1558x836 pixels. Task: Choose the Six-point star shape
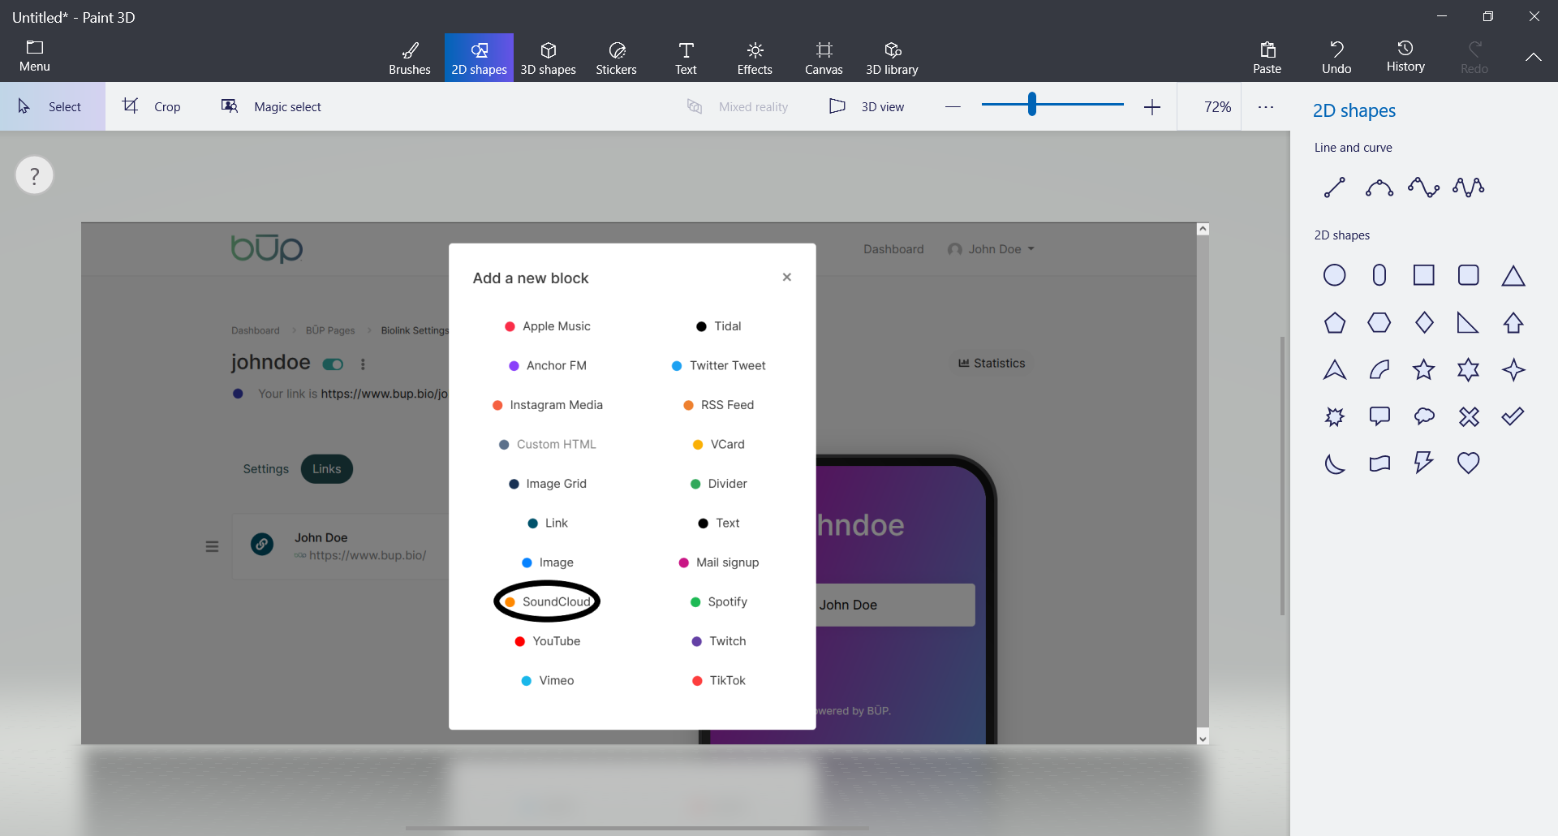click(x=1469, y=370)
